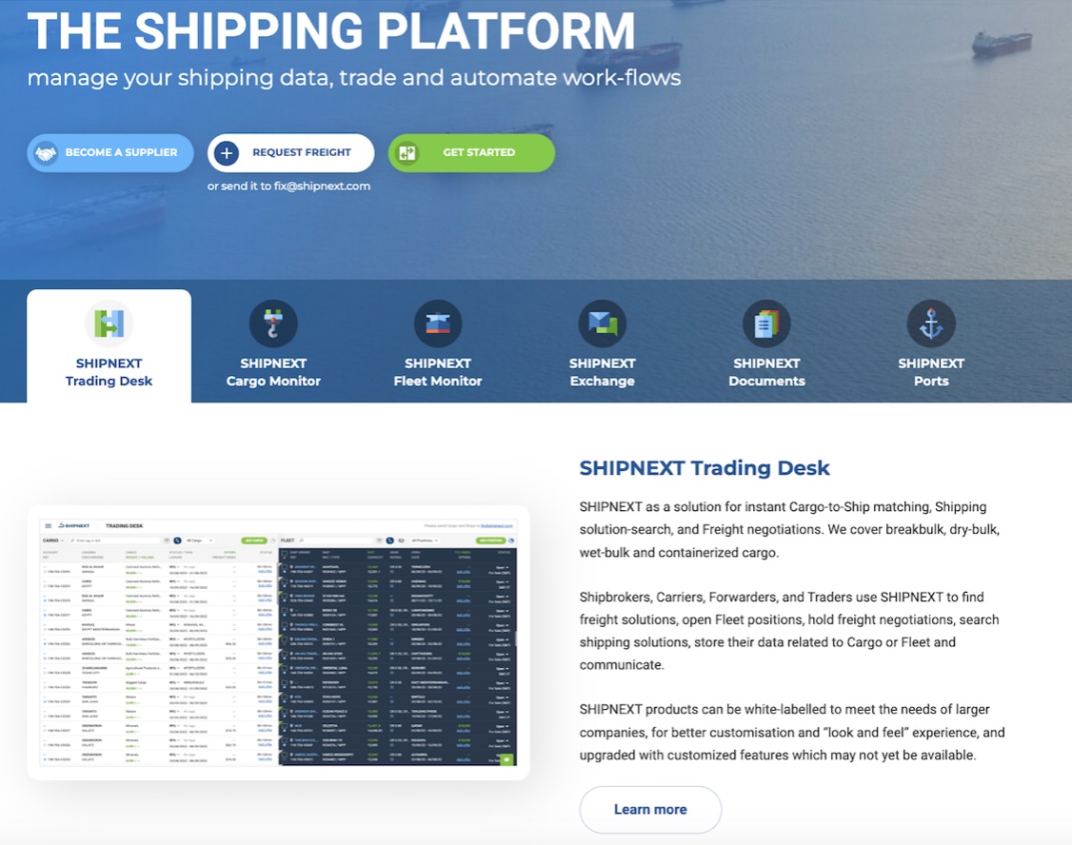Viewport: 1072px width, 845px height.
Task: Click the plus icon on Request Freight
Action: point(227,153)
